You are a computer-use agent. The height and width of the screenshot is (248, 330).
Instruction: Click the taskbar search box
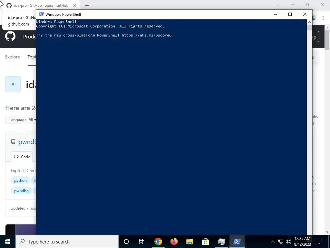pos(67,242)
